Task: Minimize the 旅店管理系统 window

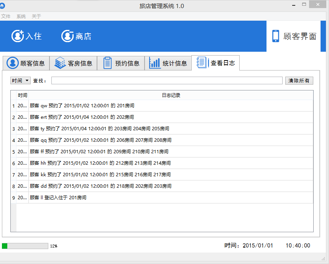Action: [x=294, y=5]
